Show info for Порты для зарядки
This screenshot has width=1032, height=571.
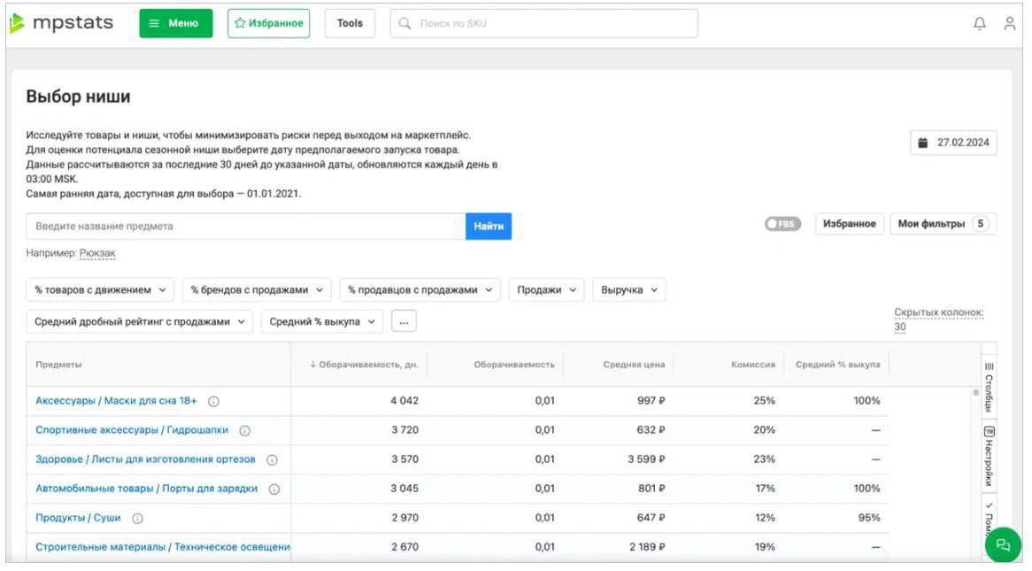(x=274, y=489)
